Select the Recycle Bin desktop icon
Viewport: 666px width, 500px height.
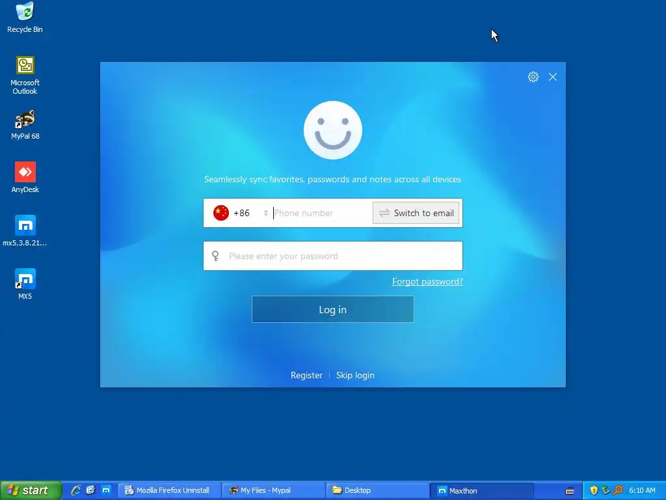pos(25,18)
